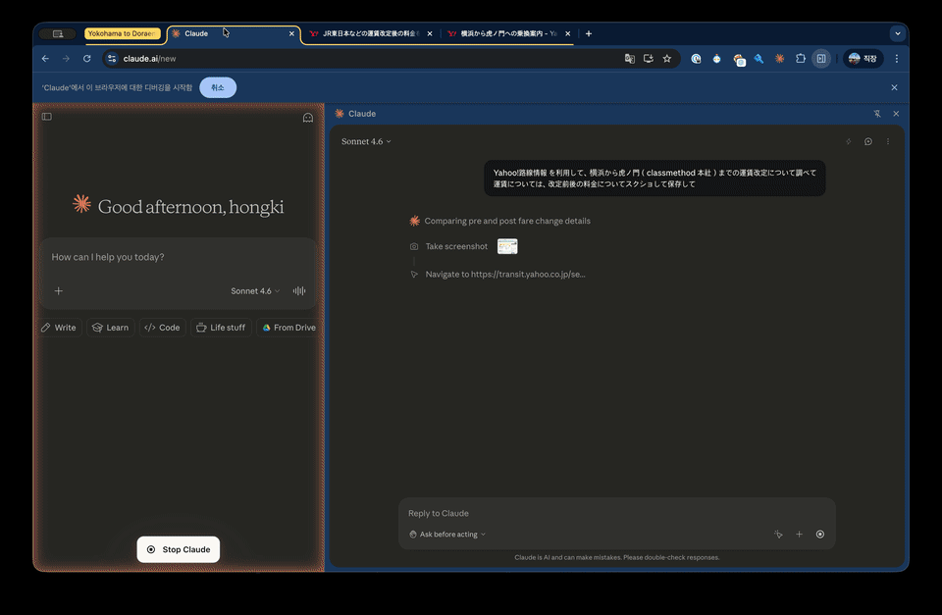Toggle the Chrome side panel button
Image resolution: width=942 pixels, height=615 pixels.
click(x=821, y=59)
